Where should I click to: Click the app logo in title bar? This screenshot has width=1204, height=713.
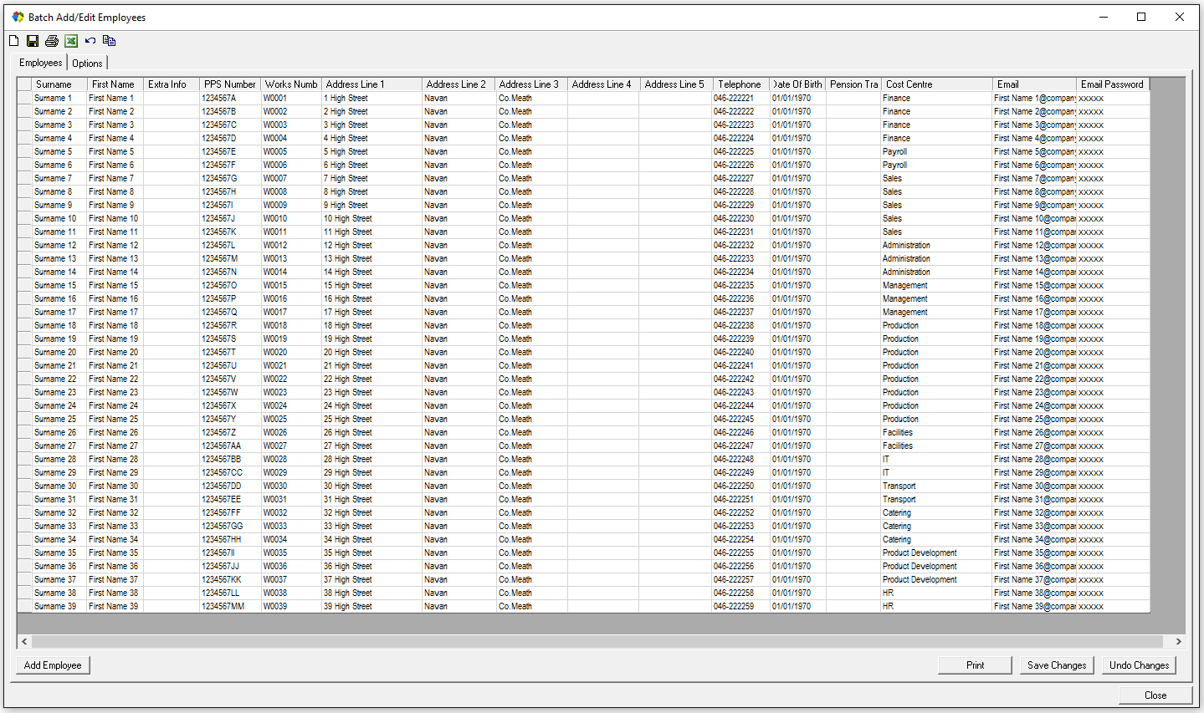click(x=18, y=17)
